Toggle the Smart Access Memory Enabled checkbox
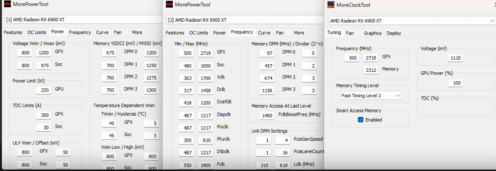 tap(360, 120)
